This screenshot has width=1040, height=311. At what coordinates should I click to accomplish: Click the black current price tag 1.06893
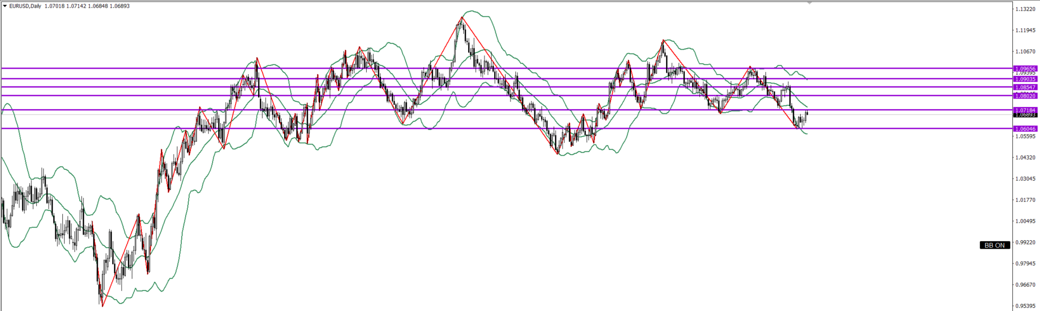[x=1025, y=115]
